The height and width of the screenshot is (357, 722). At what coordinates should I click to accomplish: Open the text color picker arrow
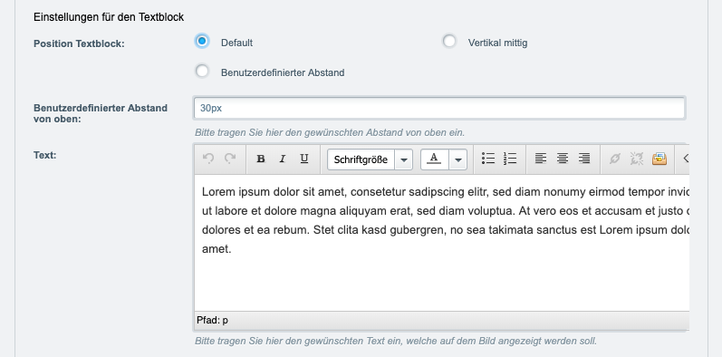[x=458, y=159]
